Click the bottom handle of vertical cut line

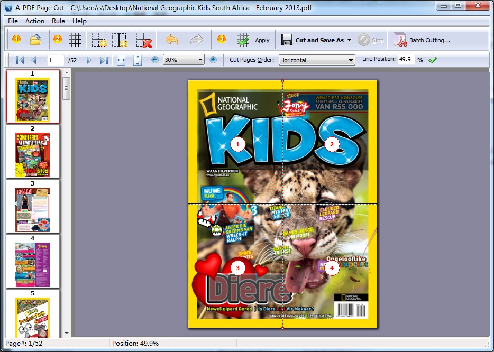click(x=282, y=328)
